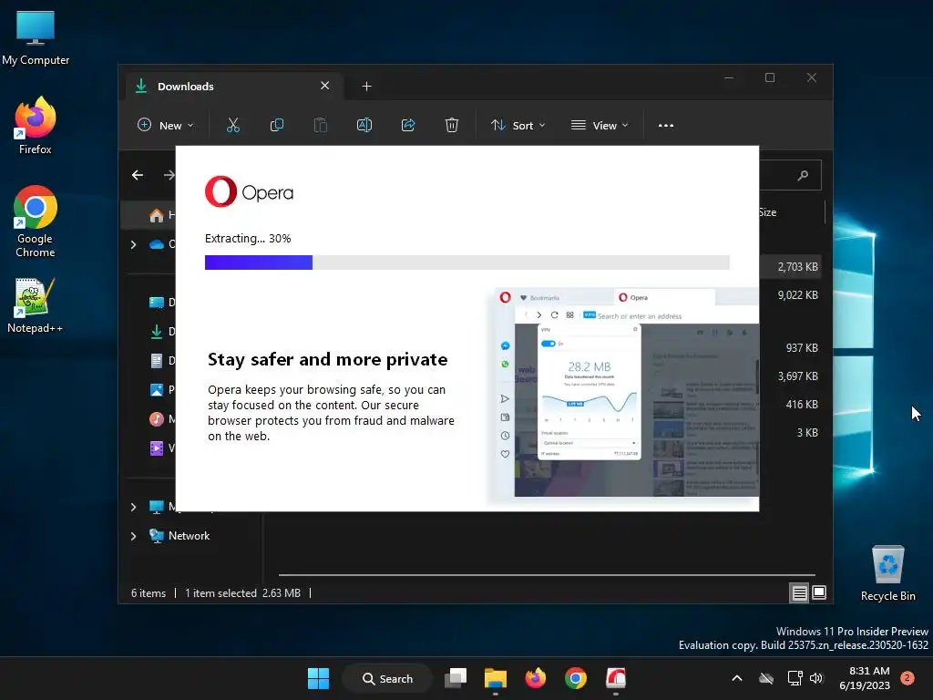
Task: Click the horizontal scrollbar in File Explorer
Action: [x=547, y=575]
